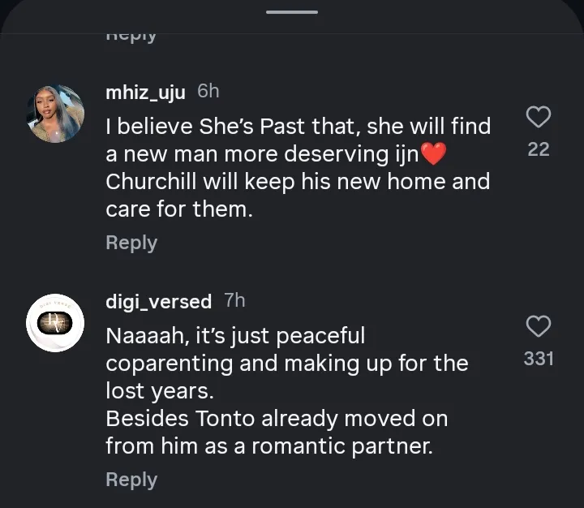
Task: Like the mhiz_uju comment with the heart
Action: pyautogui.click(x=539, y=118)
